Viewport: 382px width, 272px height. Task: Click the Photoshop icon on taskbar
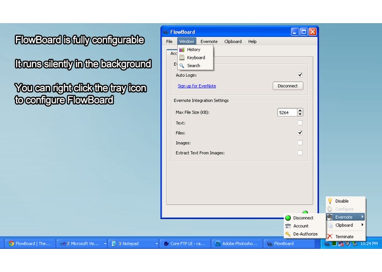click(x=218, y=243)
